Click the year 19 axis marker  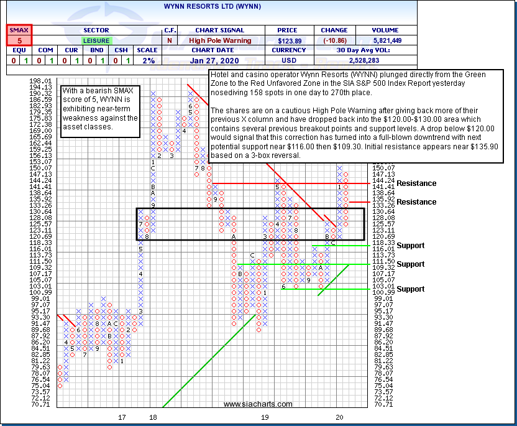tap(265, 417)
